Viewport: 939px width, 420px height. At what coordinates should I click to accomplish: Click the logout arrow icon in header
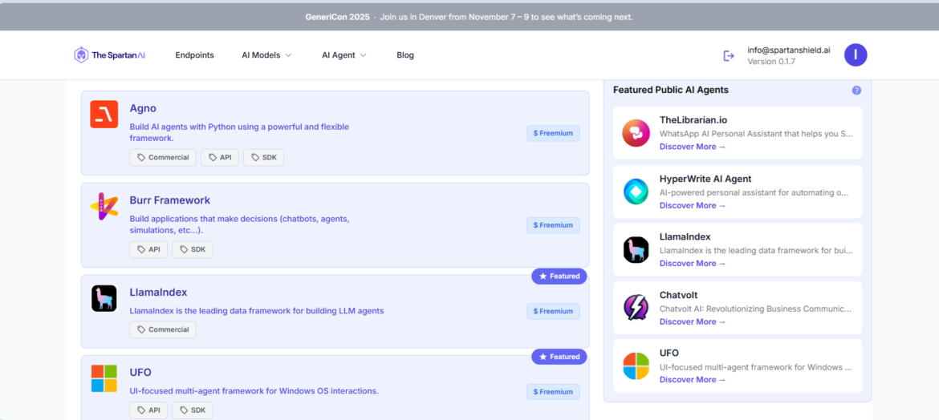(729, 55)
